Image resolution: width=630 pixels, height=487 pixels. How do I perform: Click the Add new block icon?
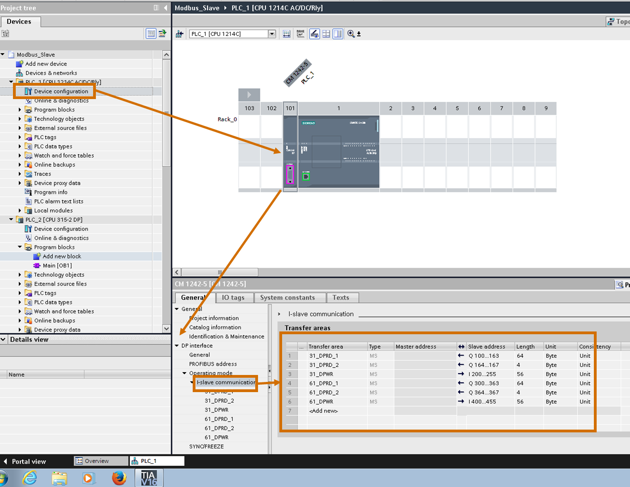pyautogui.click(x=37, y=256)
